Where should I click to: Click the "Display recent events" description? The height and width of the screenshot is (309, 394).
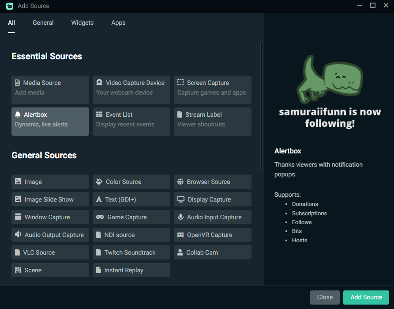click(125, 124)
